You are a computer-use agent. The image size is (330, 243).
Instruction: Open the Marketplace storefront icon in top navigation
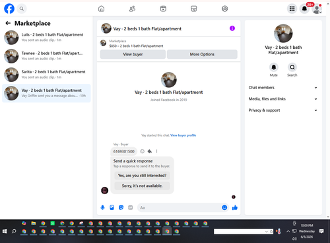click(194, 9)
